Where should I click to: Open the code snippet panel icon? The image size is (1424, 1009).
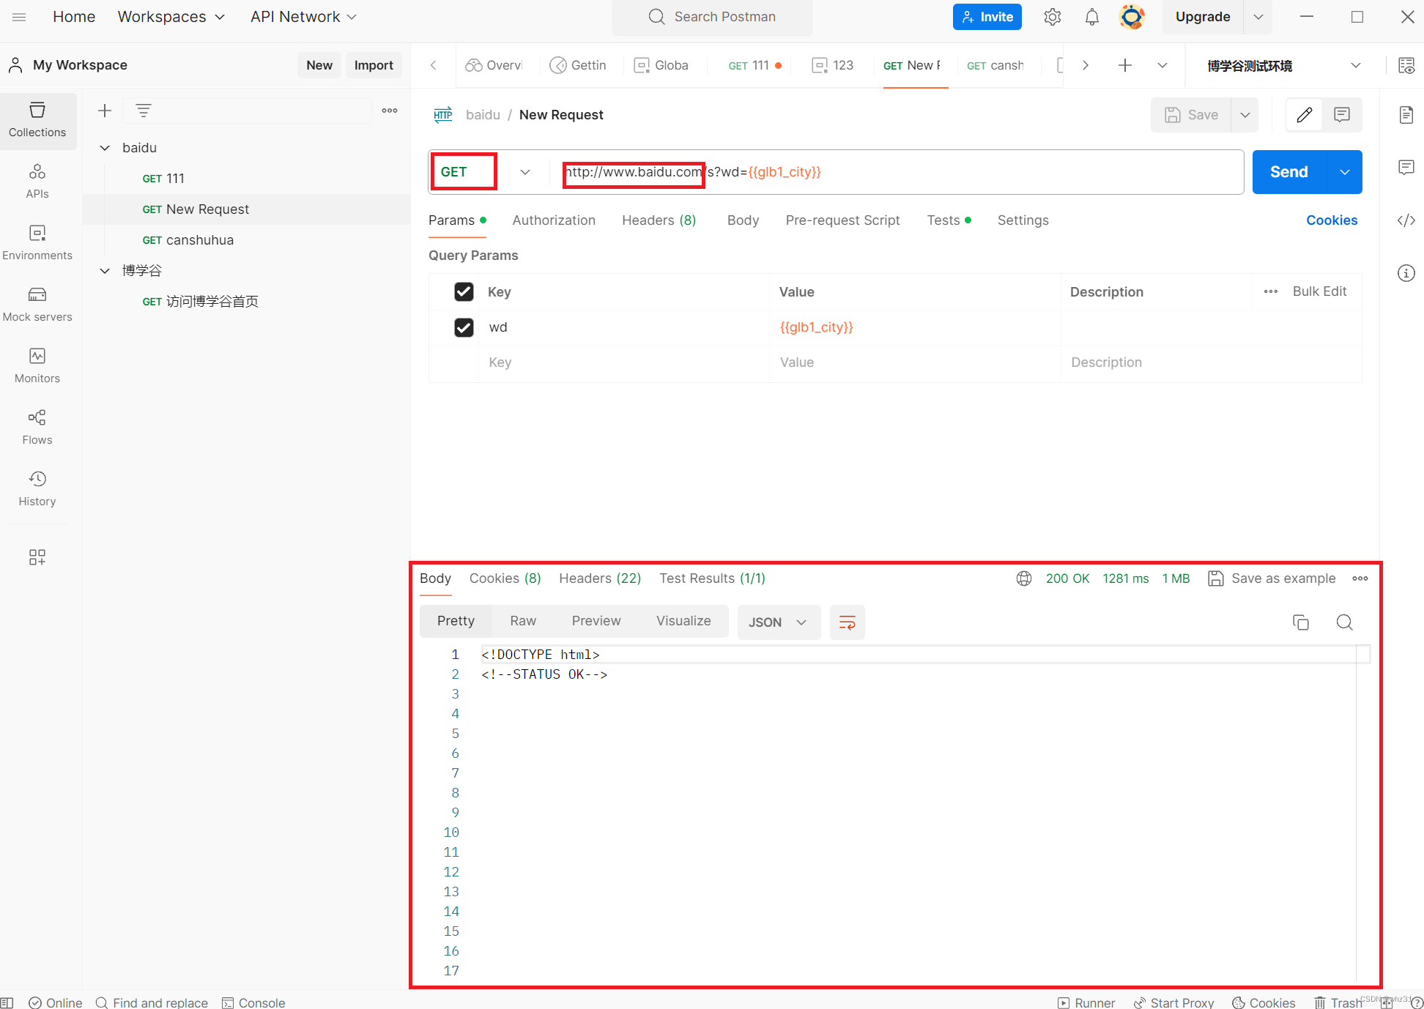[x=1406, y=220]
